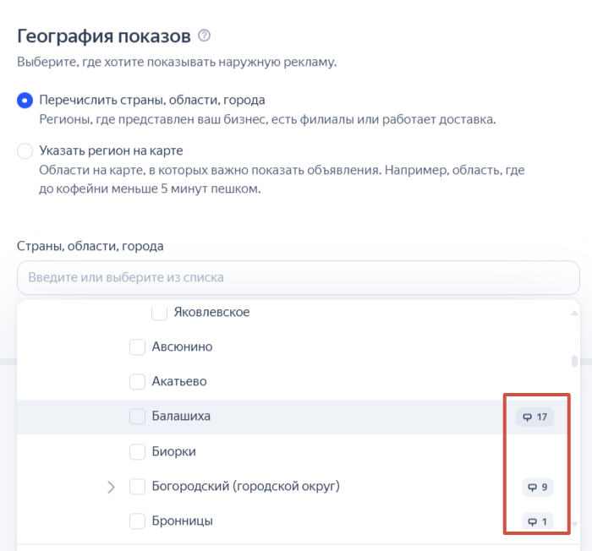
Task: Enable the Акатьево checkbox
Action: tap(137, 382)
